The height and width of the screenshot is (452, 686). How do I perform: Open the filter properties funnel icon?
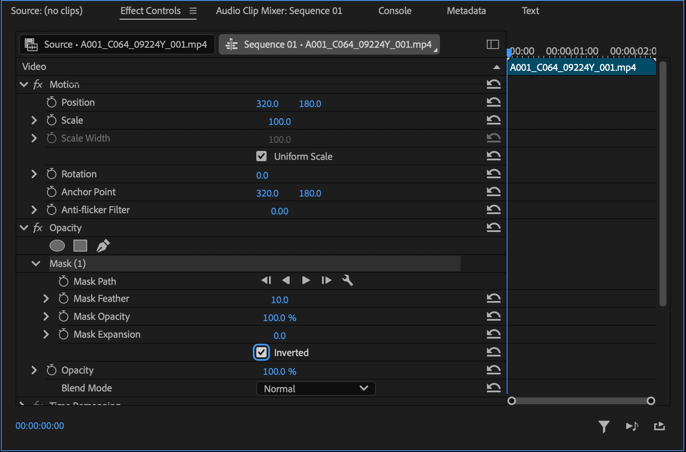click(604, 426)
